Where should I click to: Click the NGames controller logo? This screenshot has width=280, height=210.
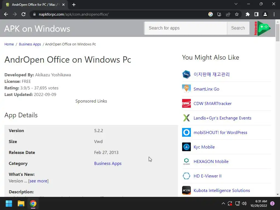262,28
